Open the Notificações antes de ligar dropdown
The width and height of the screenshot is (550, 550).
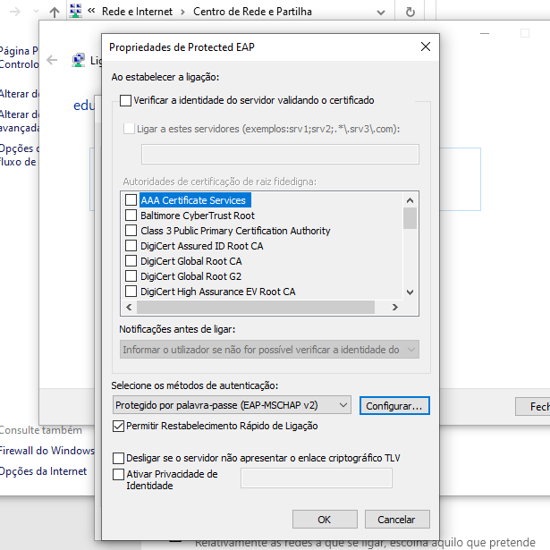(269, 350)
